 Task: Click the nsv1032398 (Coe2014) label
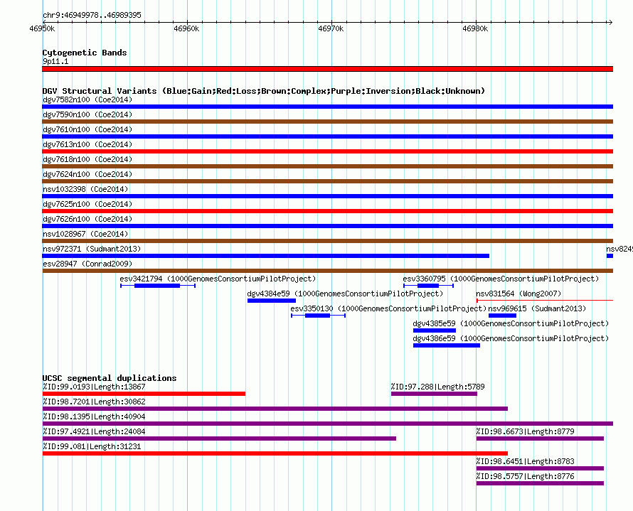coord(85,189)
